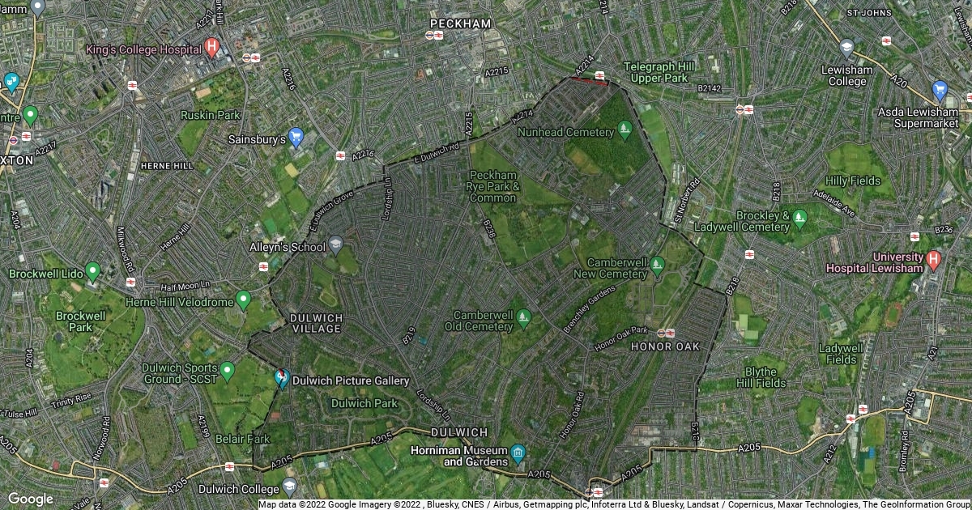Click the Brockley & Ladywell Cemetery marker
The image size is (972, 510).
coord(799,218)
